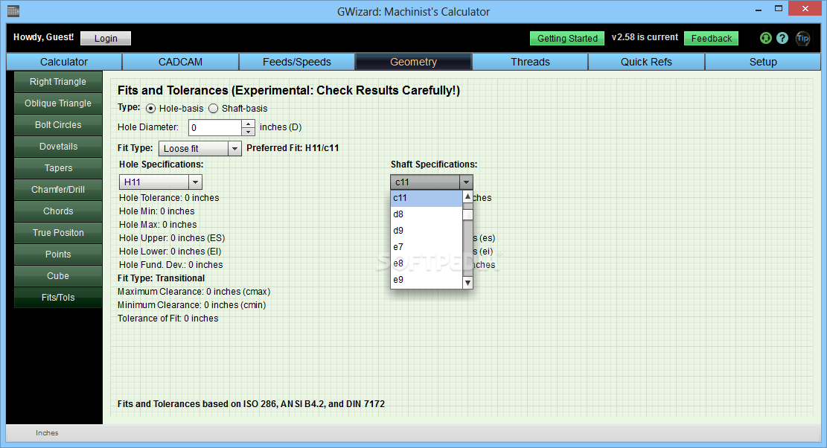Switch to the Feeds/Speeds tab
The height and width of the screenshot is (448, 827).
click(x=297, y=62)
